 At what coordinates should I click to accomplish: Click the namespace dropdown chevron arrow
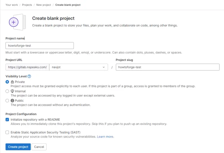pyautogui.click(x=104, y=67)
